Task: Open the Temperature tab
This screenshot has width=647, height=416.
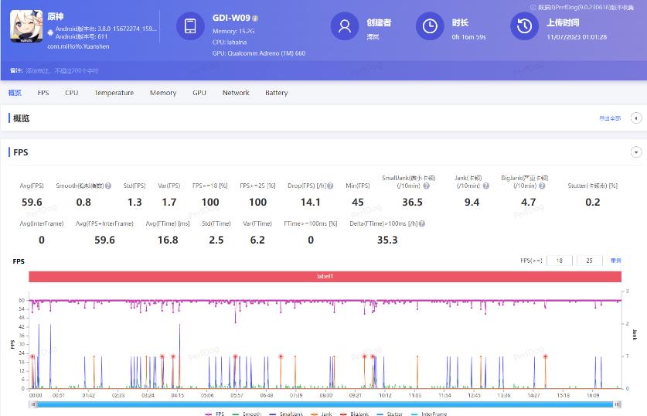Action: 114,93
